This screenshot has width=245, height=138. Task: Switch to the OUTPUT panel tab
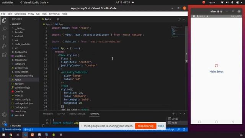[61, 114]
